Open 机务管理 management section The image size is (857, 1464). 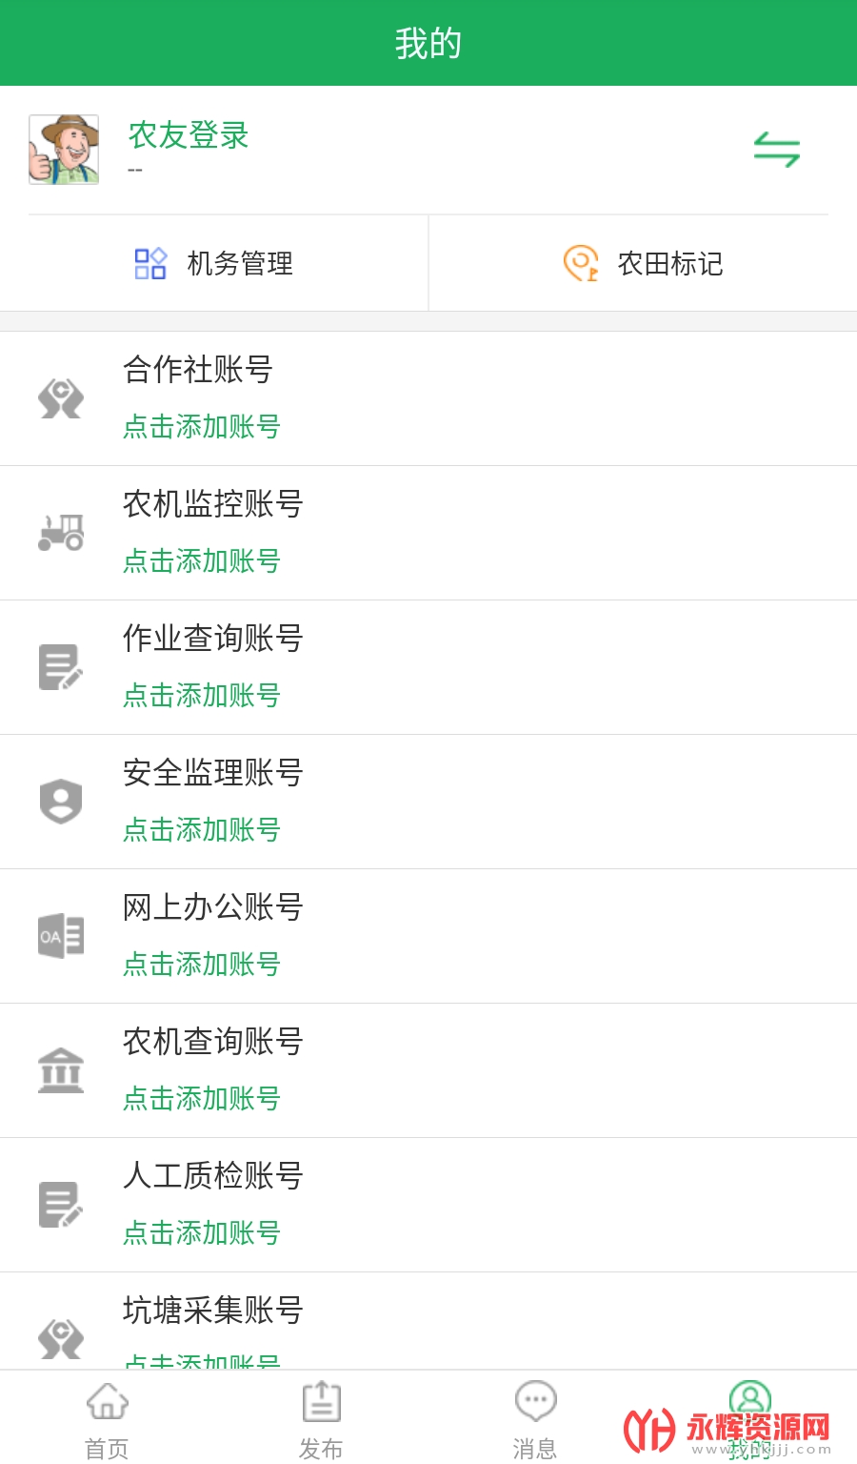click(x=214, y=263)
